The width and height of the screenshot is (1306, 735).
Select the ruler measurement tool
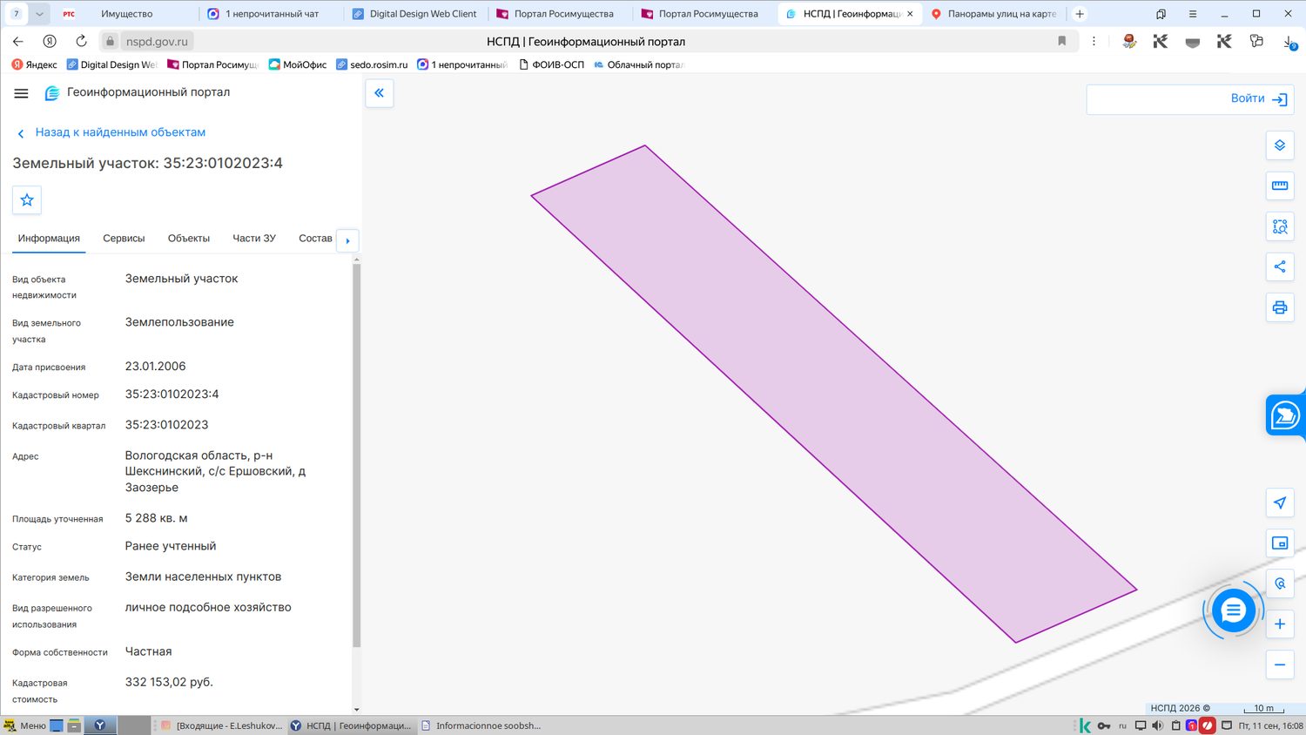1279,185
